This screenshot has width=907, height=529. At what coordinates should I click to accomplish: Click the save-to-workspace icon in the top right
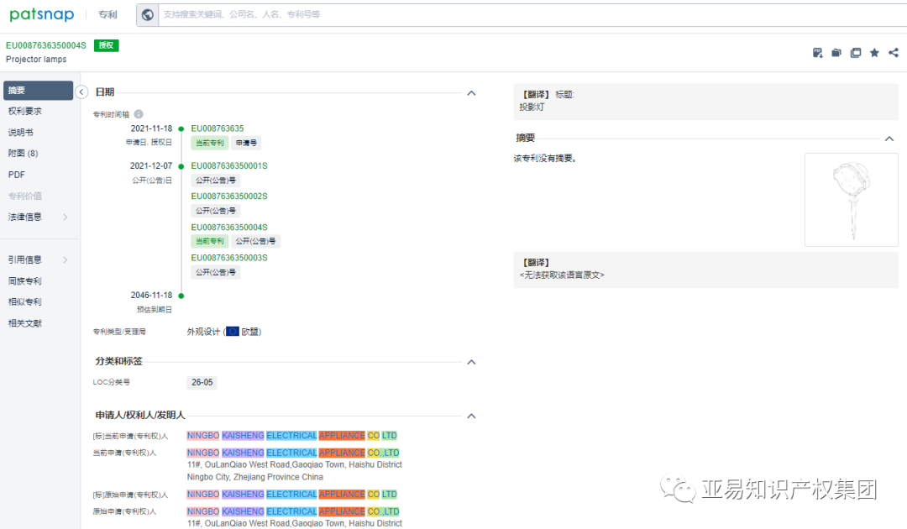817,53
